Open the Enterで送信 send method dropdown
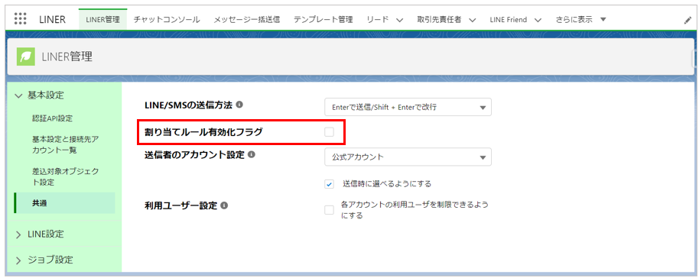This screenshot has width=699, height=278. 408,107
